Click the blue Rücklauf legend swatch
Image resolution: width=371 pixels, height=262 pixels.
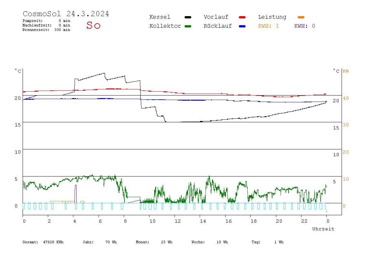pyautogui.click(x=242, y=26)
